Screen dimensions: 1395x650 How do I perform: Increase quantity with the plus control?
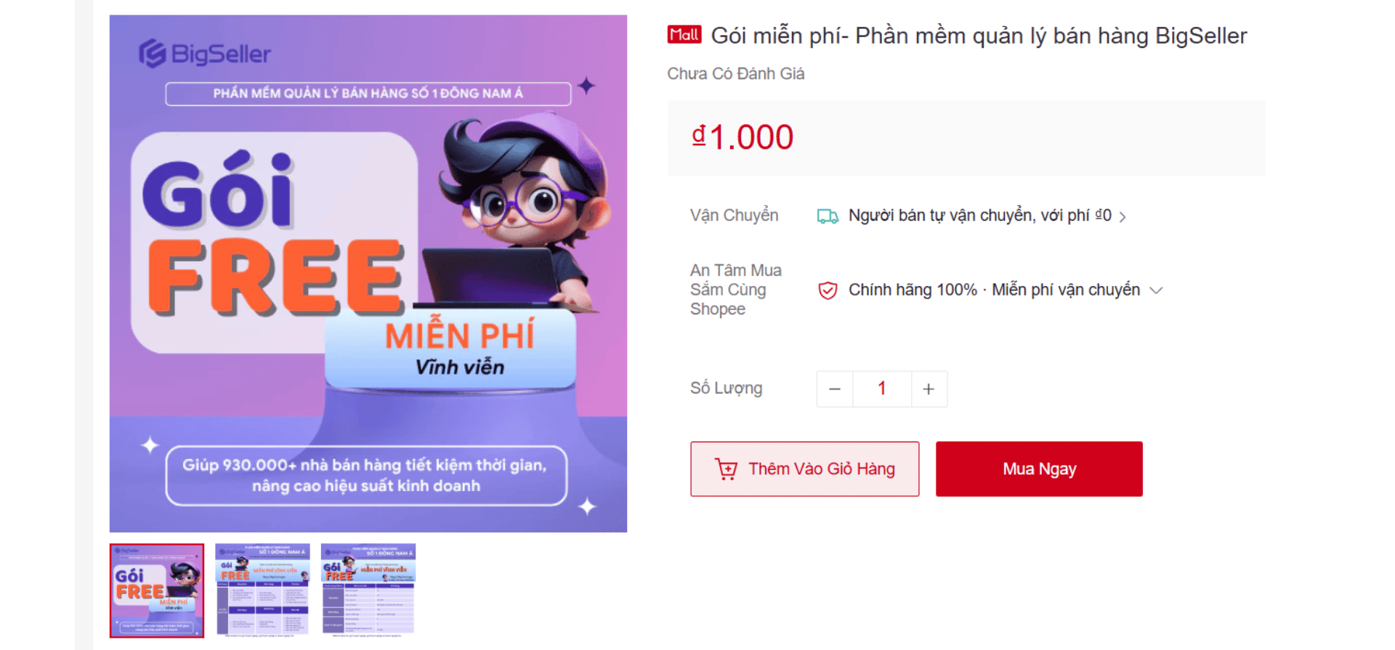coord(929,389)
